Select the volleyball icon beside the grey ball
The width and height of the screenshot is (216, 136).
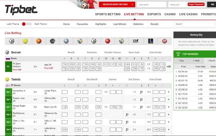80,41
